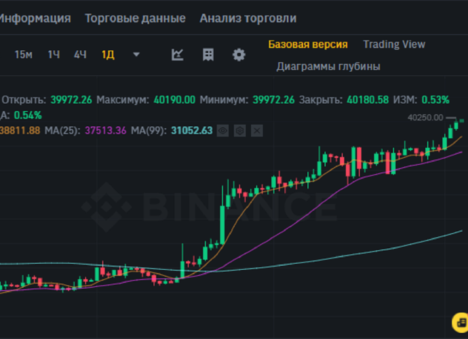Select the 15м timeframe interval

click(x=24, y=55)
